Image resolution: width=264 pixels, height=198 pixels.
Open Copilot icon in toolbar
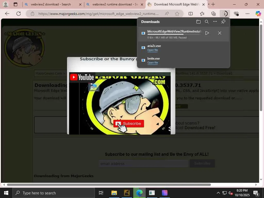coord(258,14)
